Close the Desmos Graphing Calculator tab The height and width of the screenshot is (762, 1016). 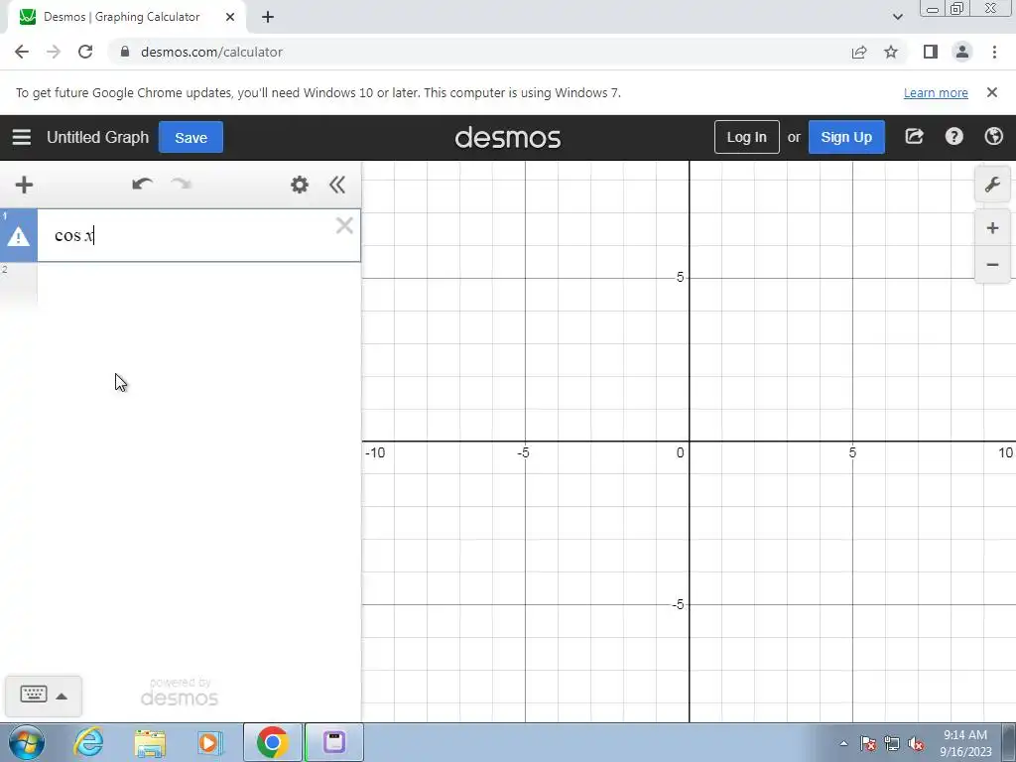tap(230, 17)
